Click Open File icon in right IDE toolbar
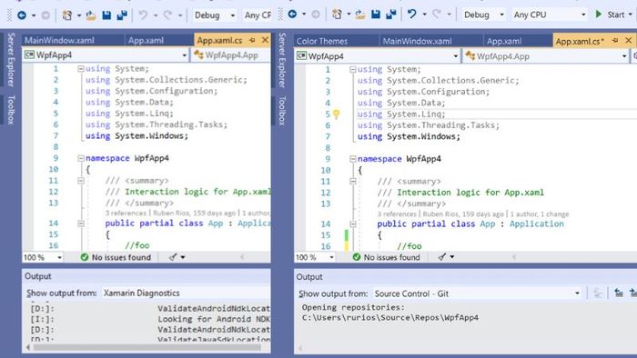Screen dimensions: 637x358 [360, 15]
